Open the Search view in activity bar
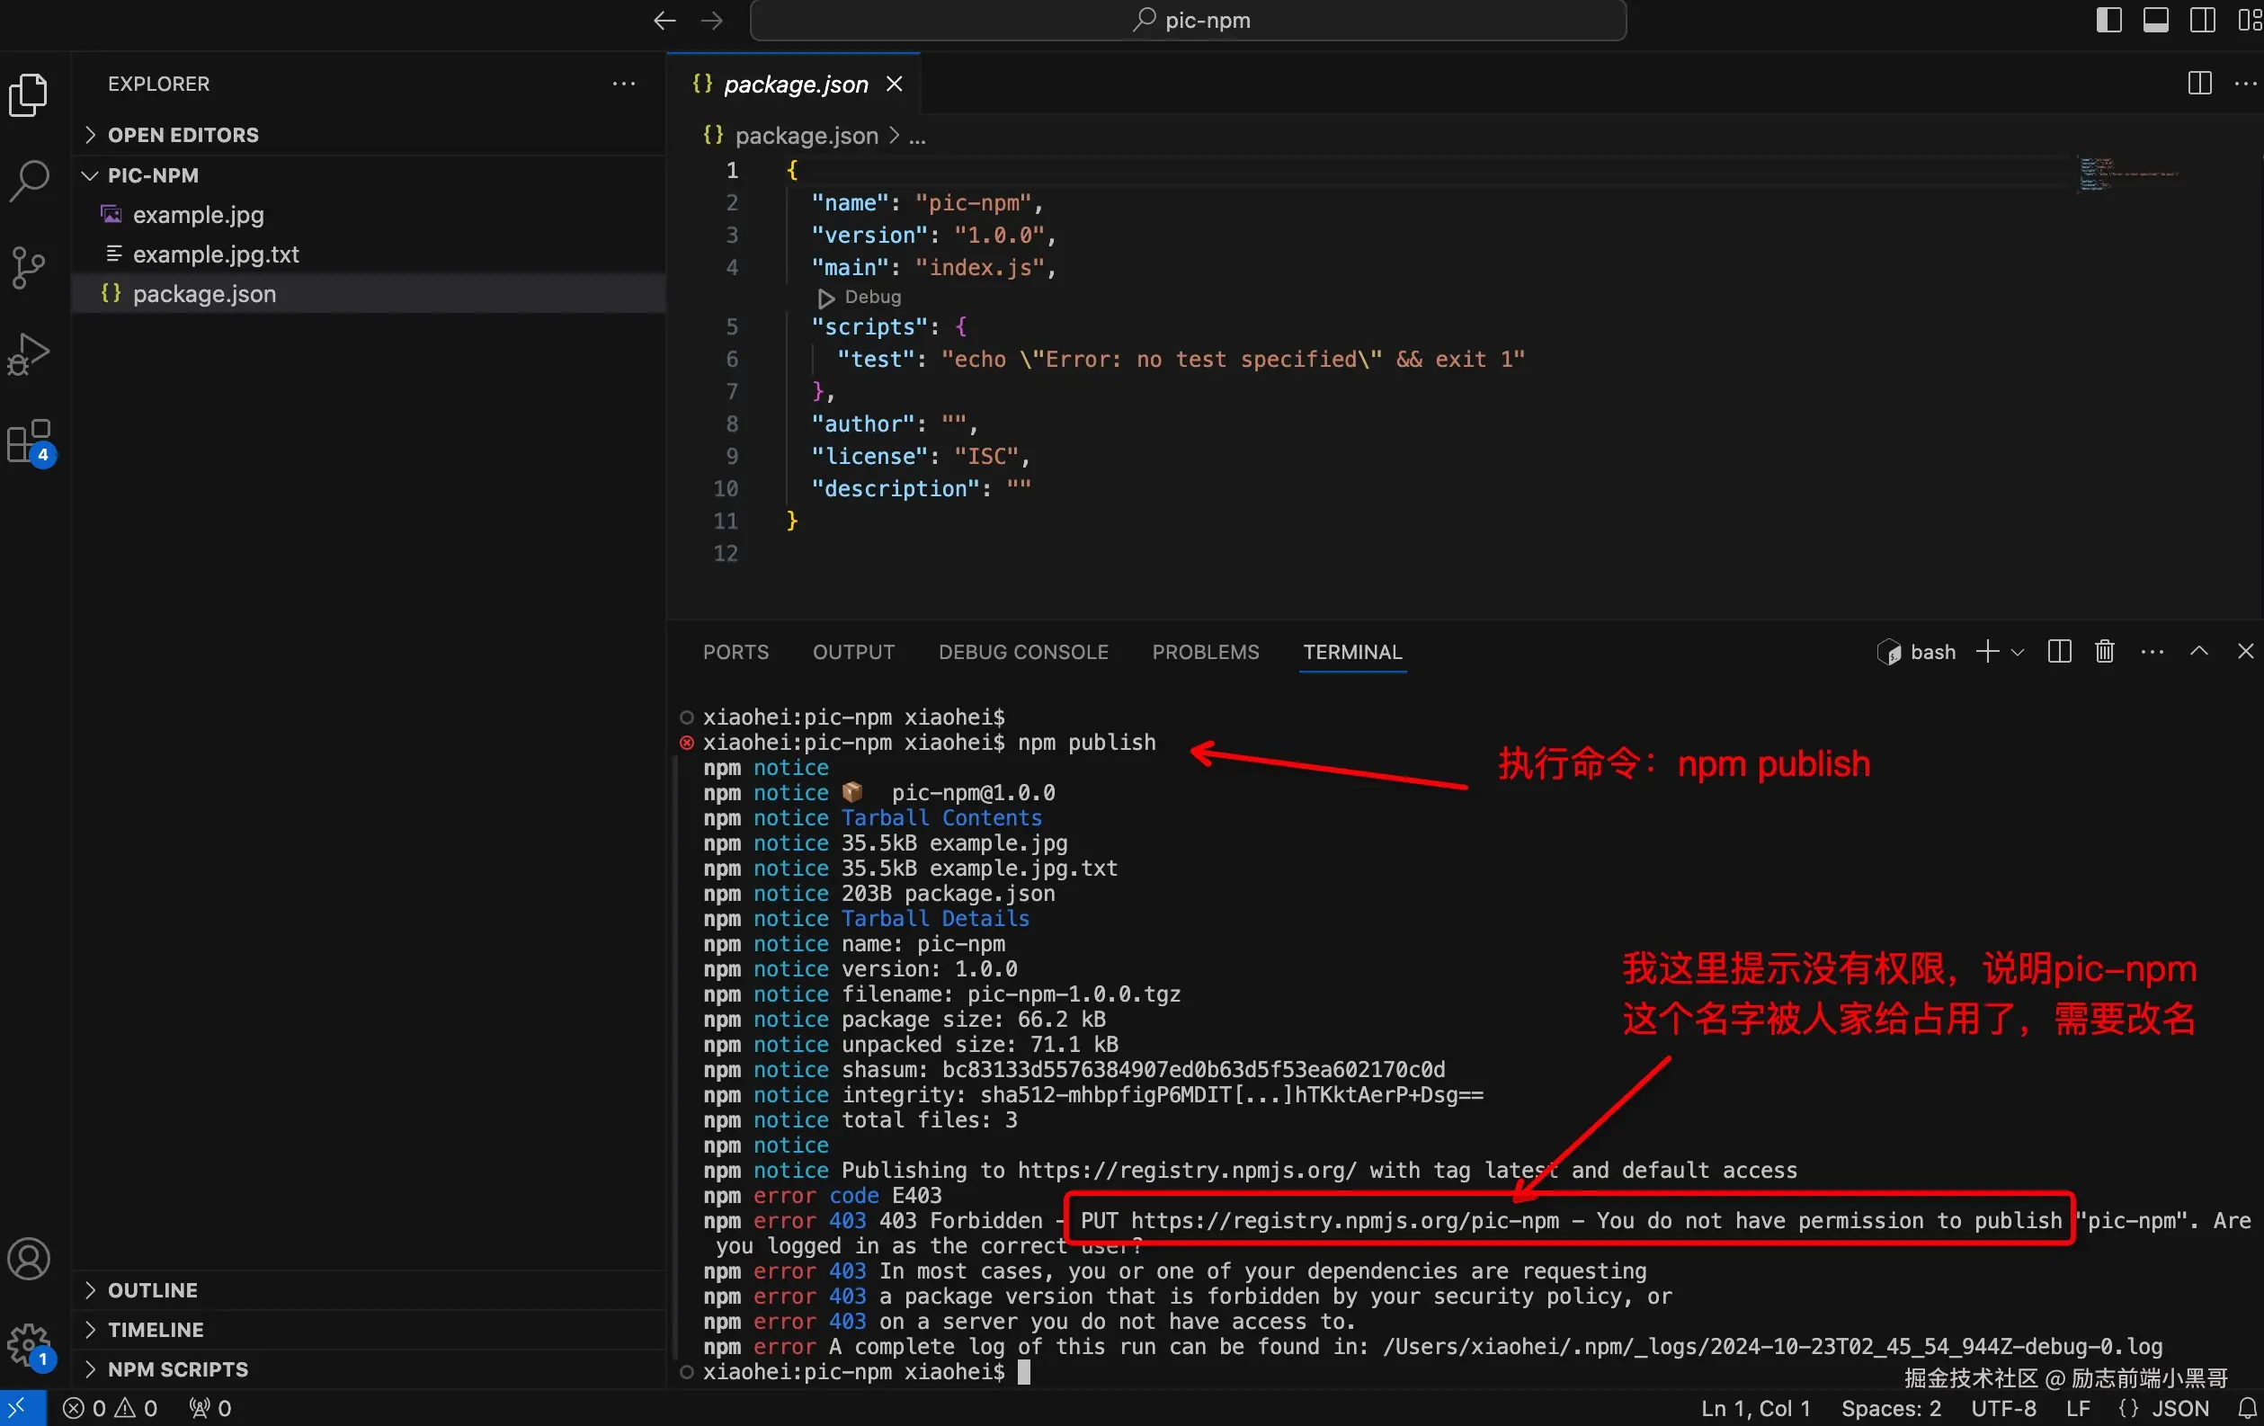2264x1426 pixels. [x=29, y=179]
